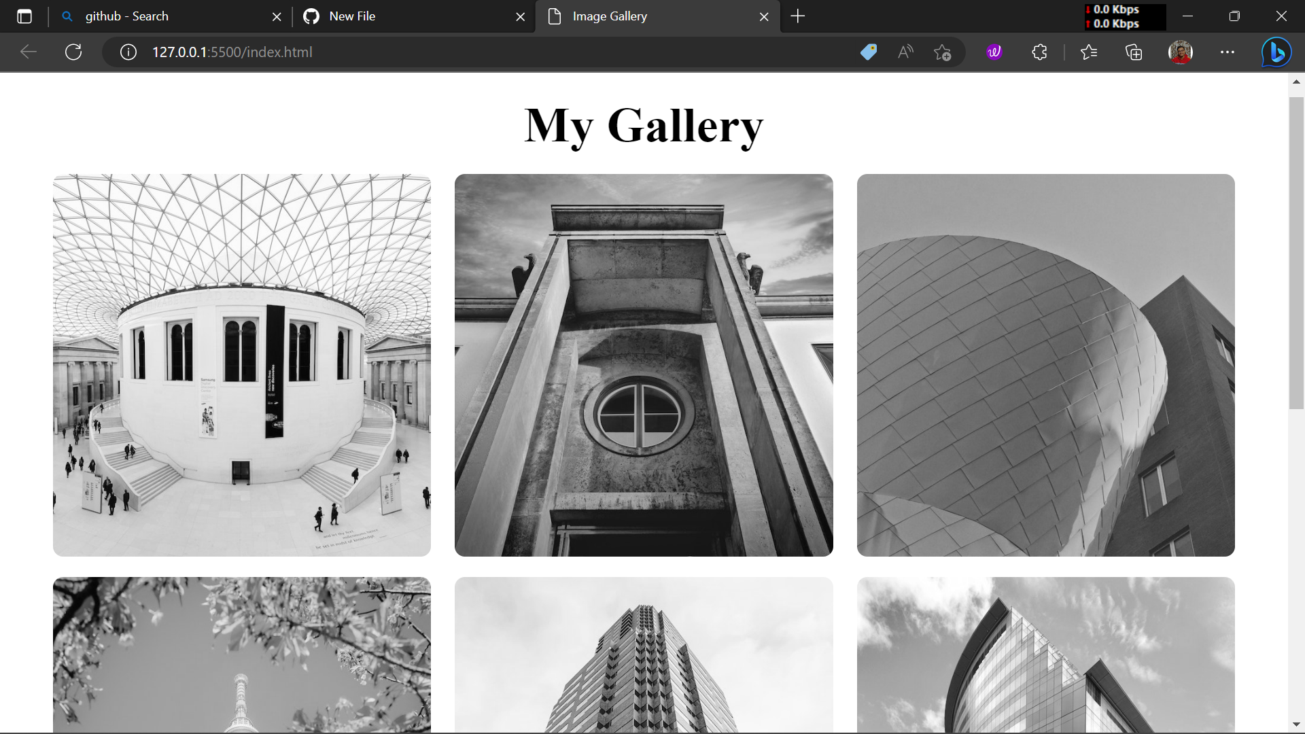Click the browser back arrow
This screenshot has height=734, width=1305.
pyautogui.click(x=27, y=52)
